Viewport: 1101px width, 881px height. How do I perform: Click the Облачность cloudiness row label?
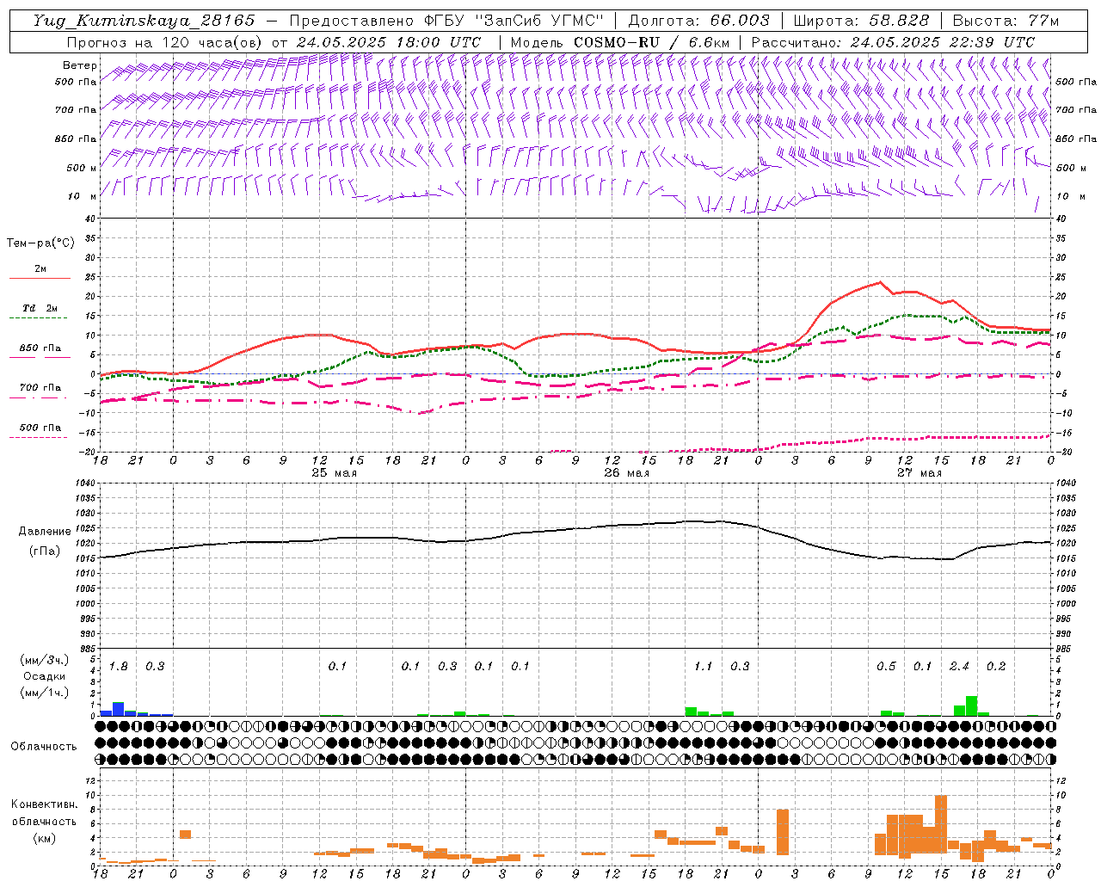[44, 747]
